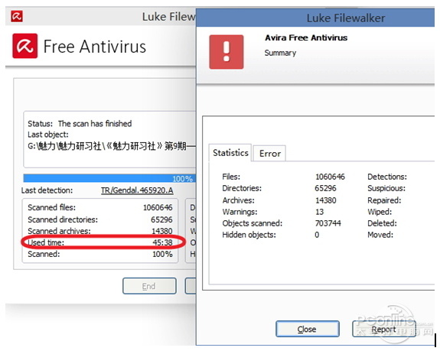Open the Statistics tab
The width and height of the screenshot is (440, 351).
[230, 153]
